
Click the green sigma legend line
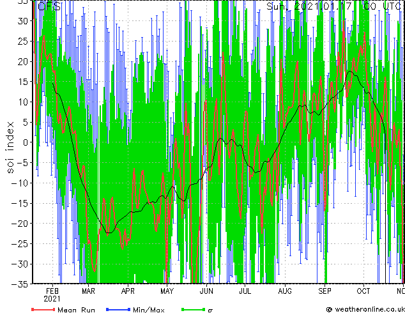pyautogui.click(x=194, y=309)
